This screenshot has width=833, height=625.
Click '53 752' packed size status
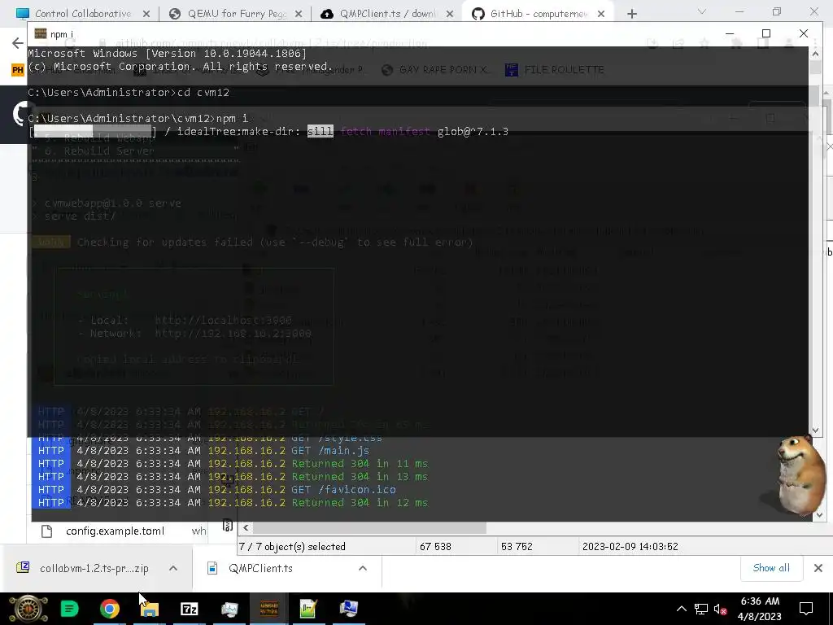click(517, 546)
